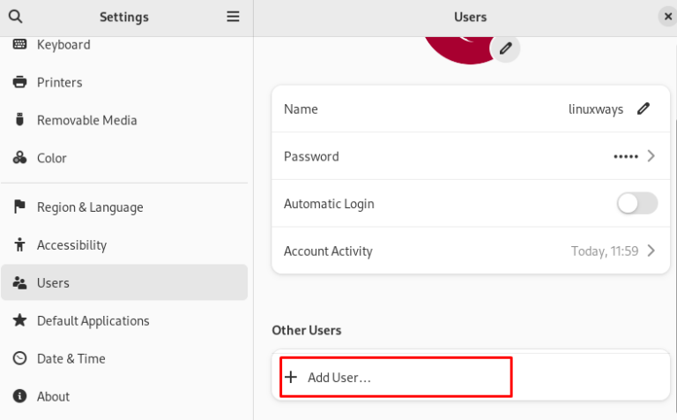Go to the About panel
Viewport: 677px width, 420px height.
coord(53,397)
